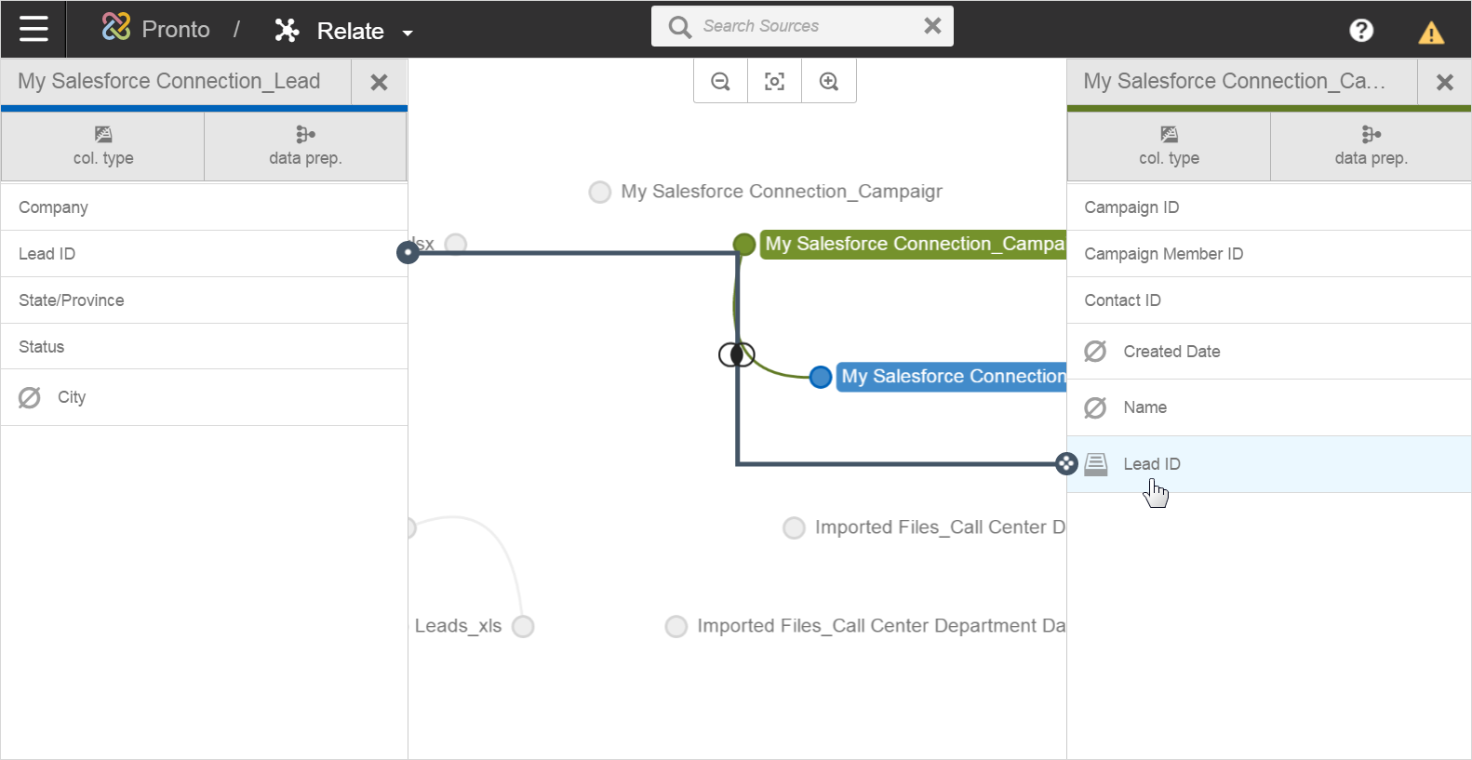Expand the Relate dropdown menu
This screenshot has height=760, width=1472.
click(407, 33)
